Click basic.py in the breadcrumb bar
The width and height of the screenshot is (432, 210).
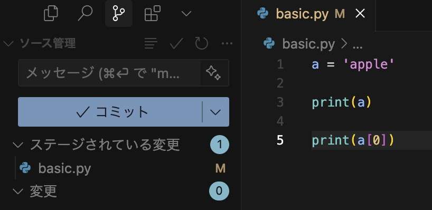308,43
